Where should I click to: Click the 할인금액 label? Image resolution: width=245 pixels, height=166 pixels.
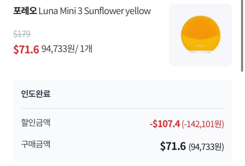(x=36, y=123)
